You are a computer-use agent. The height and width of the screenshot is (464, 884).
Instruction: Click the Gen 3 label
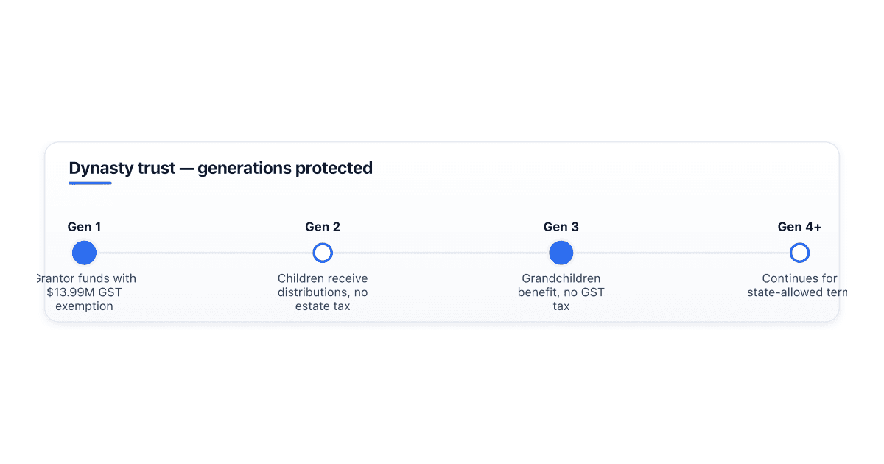coord(561,227)
